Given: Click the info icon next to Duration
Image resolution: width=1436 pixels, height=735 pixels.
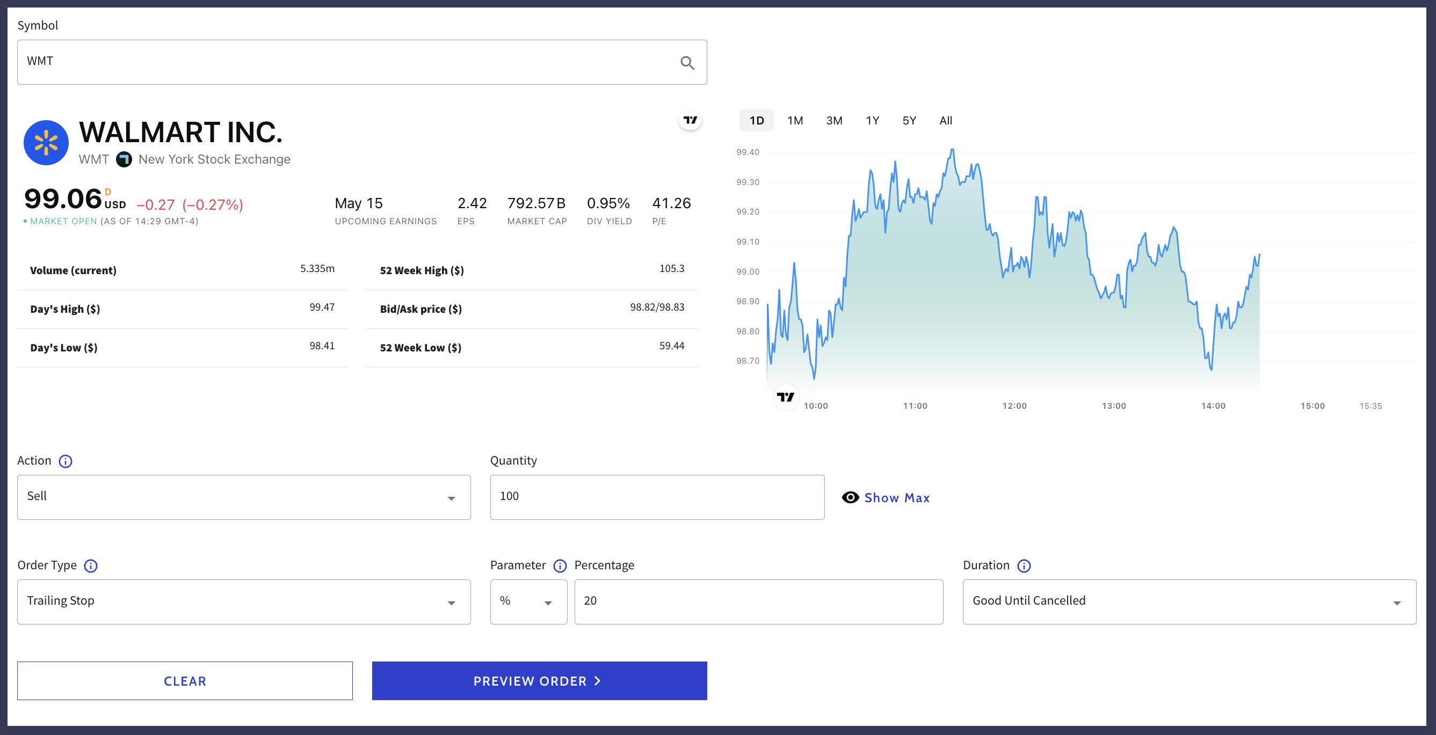Looking at the screenshot, I should coord(1024,565).
